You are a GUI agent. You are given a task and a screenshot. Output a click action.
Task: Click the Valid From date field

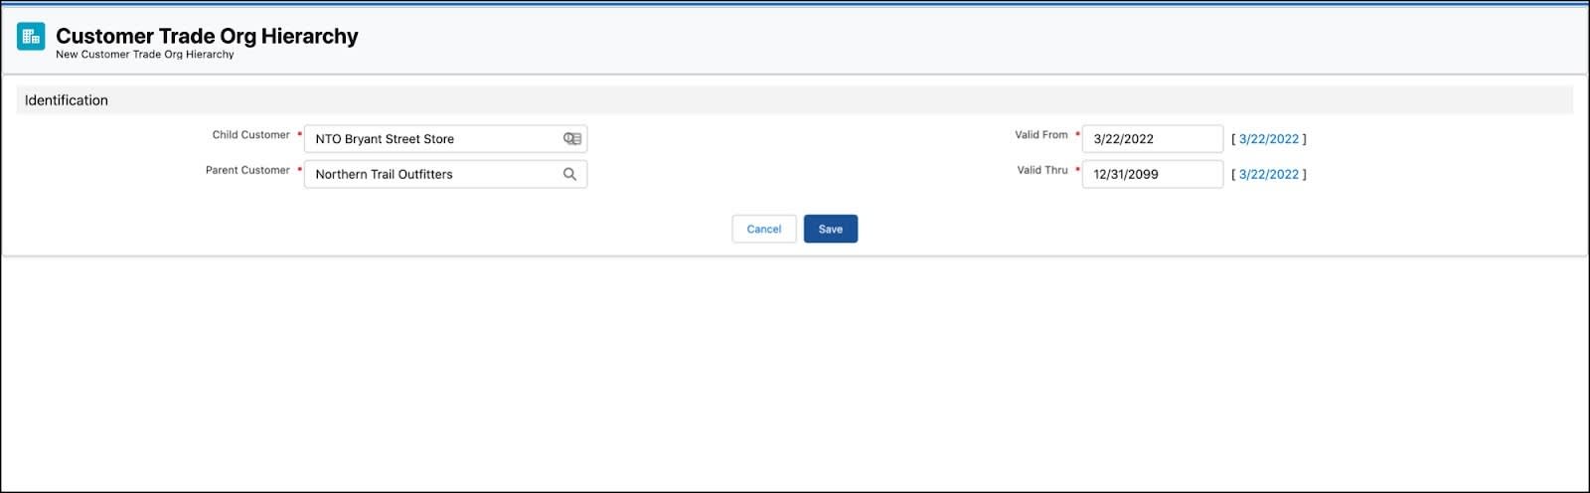coord(1152,139)
